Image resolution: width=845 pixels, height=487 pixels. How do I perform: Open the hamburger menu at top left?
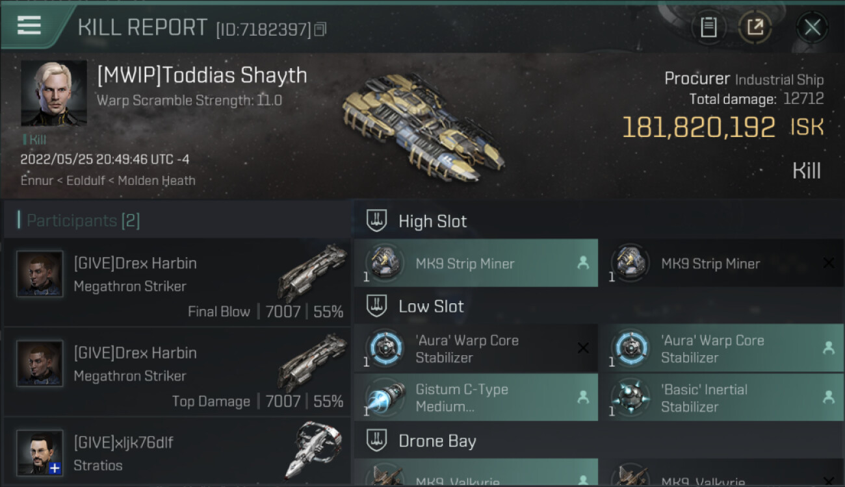coord(29,25)
